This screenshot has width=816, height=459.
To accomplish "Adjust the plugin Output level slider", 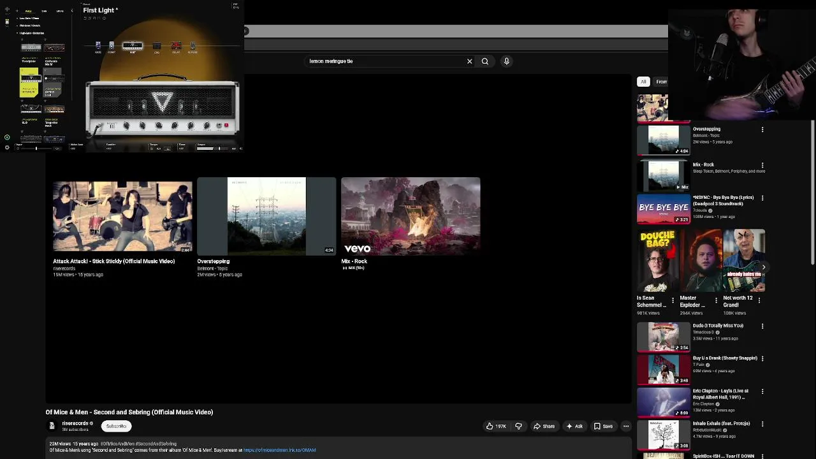I will click(x=214, y=148).
